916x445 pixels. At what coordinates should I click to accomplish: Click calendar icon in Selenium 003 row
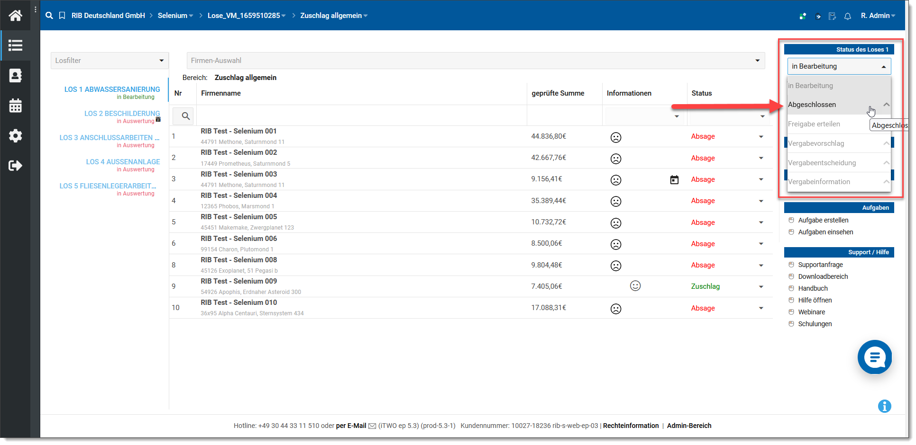674,179
